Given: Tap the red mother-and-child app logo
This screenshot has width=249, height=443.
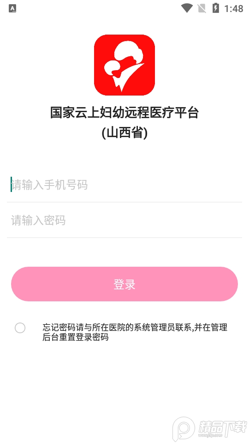Looking at the screenshot, I should 125,65.
